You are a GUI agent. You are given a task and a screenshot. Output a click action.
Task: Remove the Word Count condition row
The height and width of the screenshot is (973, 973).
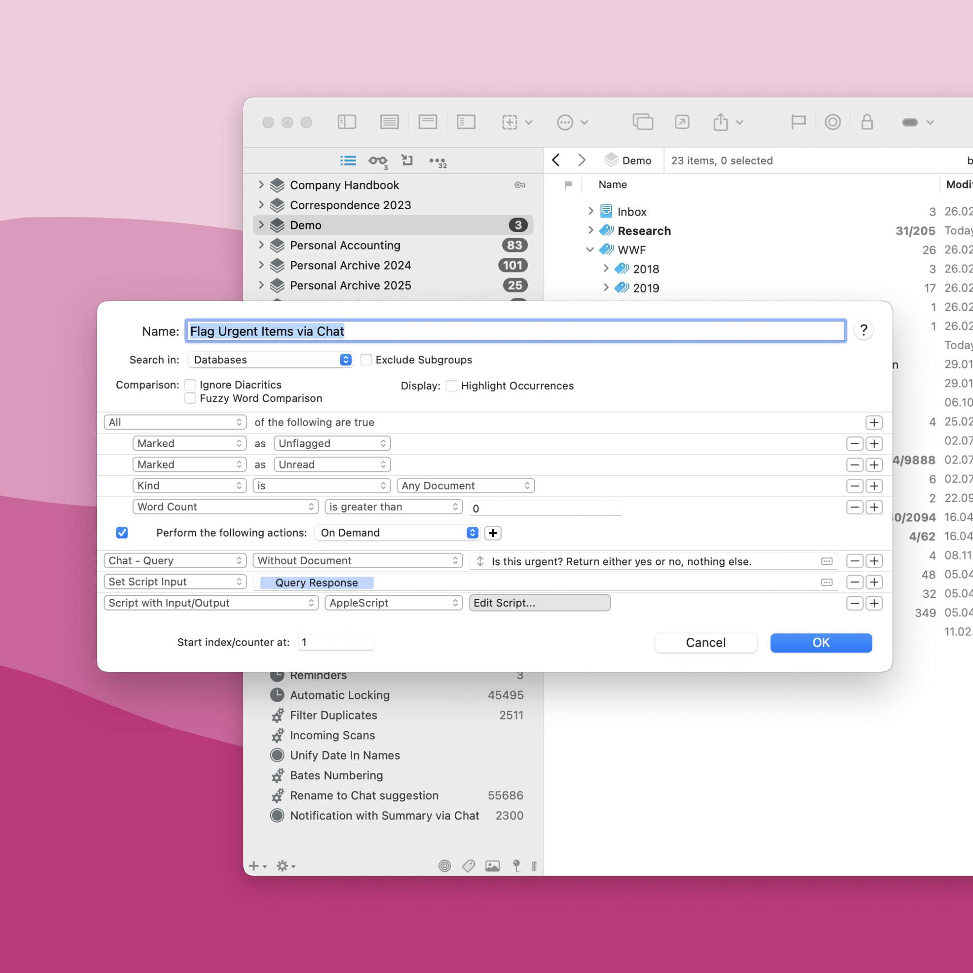[x=855, y=506]
